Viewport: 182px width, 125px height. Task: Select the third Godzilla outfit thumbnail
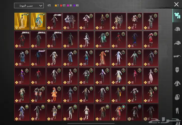(54, 39)
